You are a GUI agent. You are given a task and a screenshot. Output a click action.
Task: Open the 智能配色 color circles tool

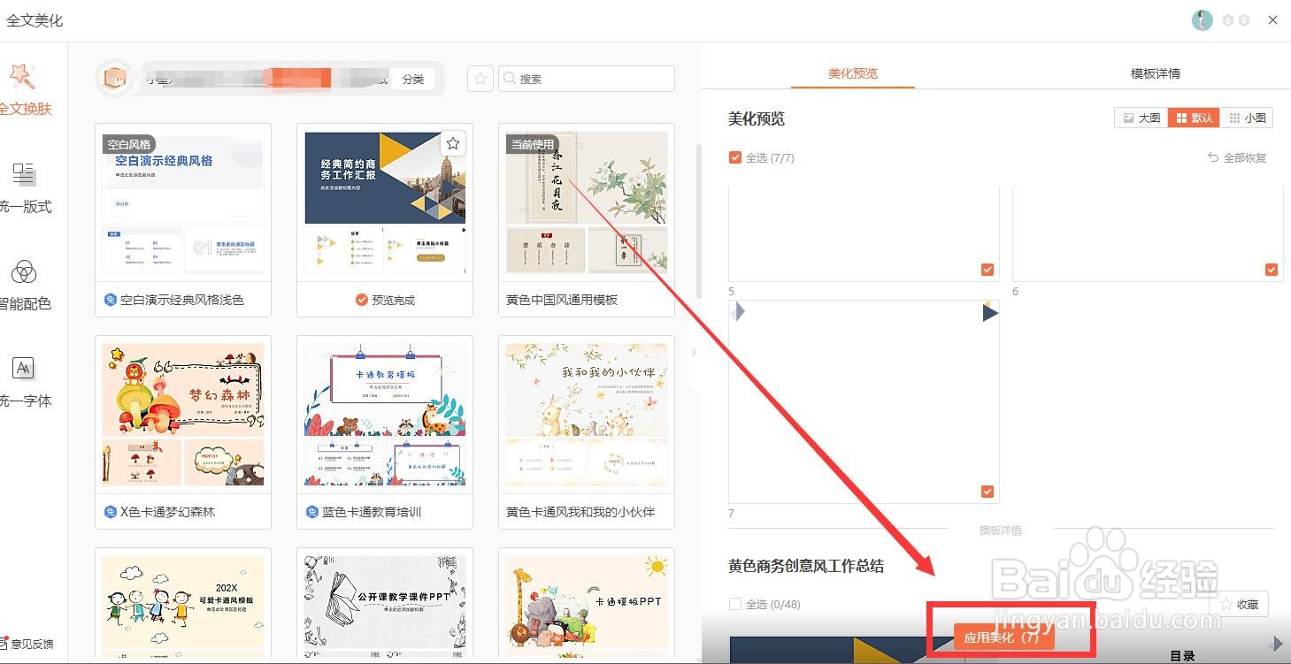[25, 286]
